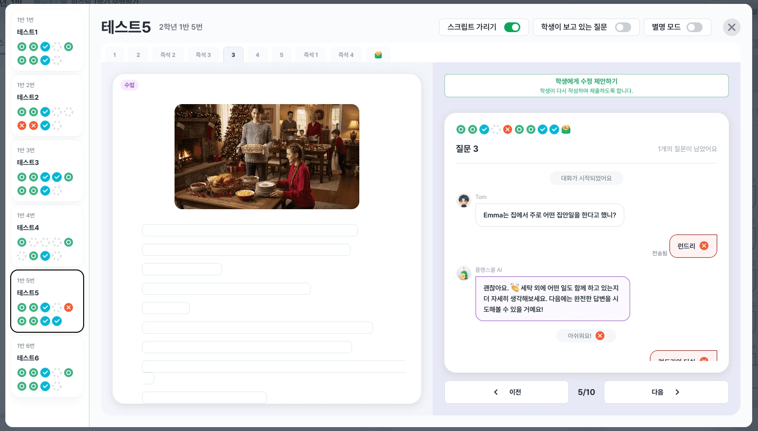This screenshot has width=758, height=431.
Task: Open question tab 5
Action: point(282,55)
